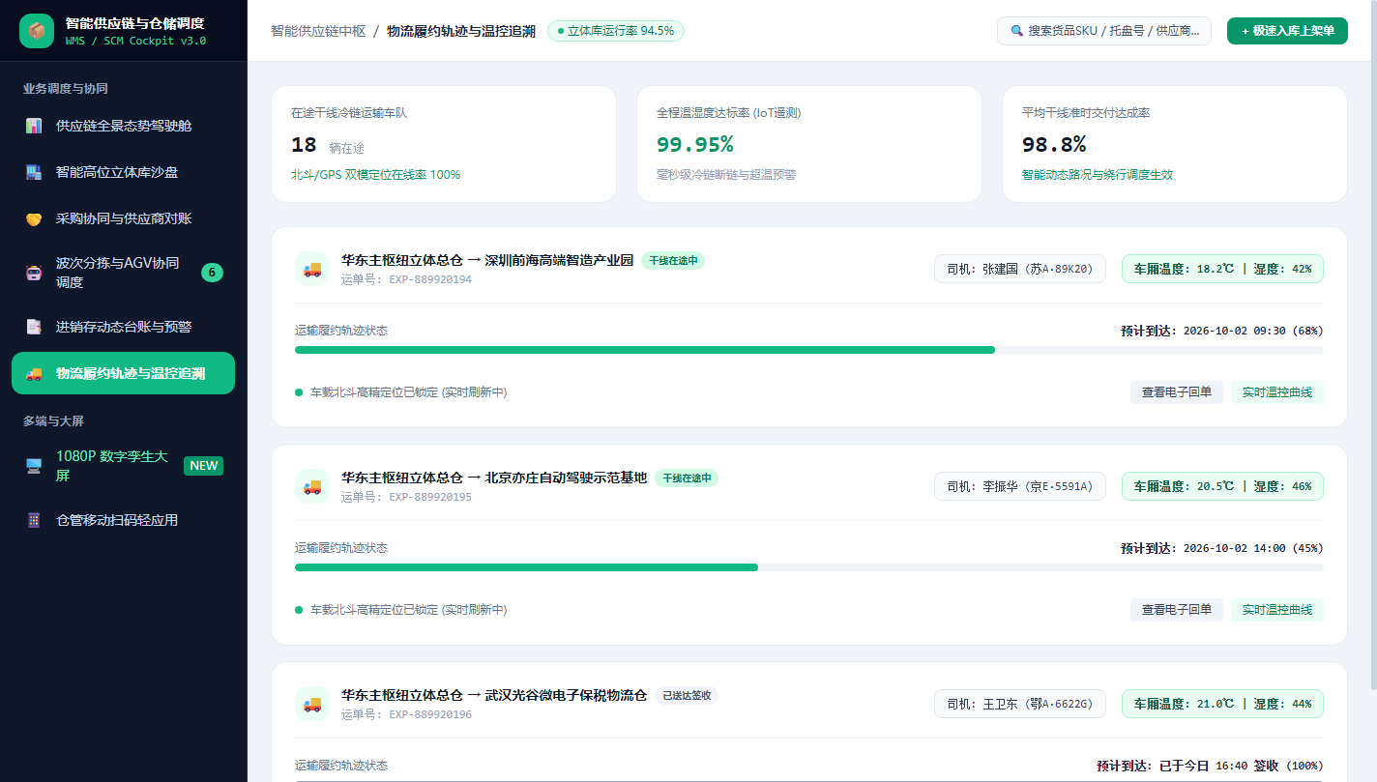1377x782 pixels.
Task: Click the building icon beside 智能高位立体库沙盘
Action: (x=34, y=172)
